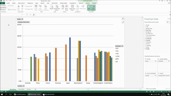Click the chart elements plus icon
The width and height of the screenshot is (171, 96).
click(x=123, y=19)
